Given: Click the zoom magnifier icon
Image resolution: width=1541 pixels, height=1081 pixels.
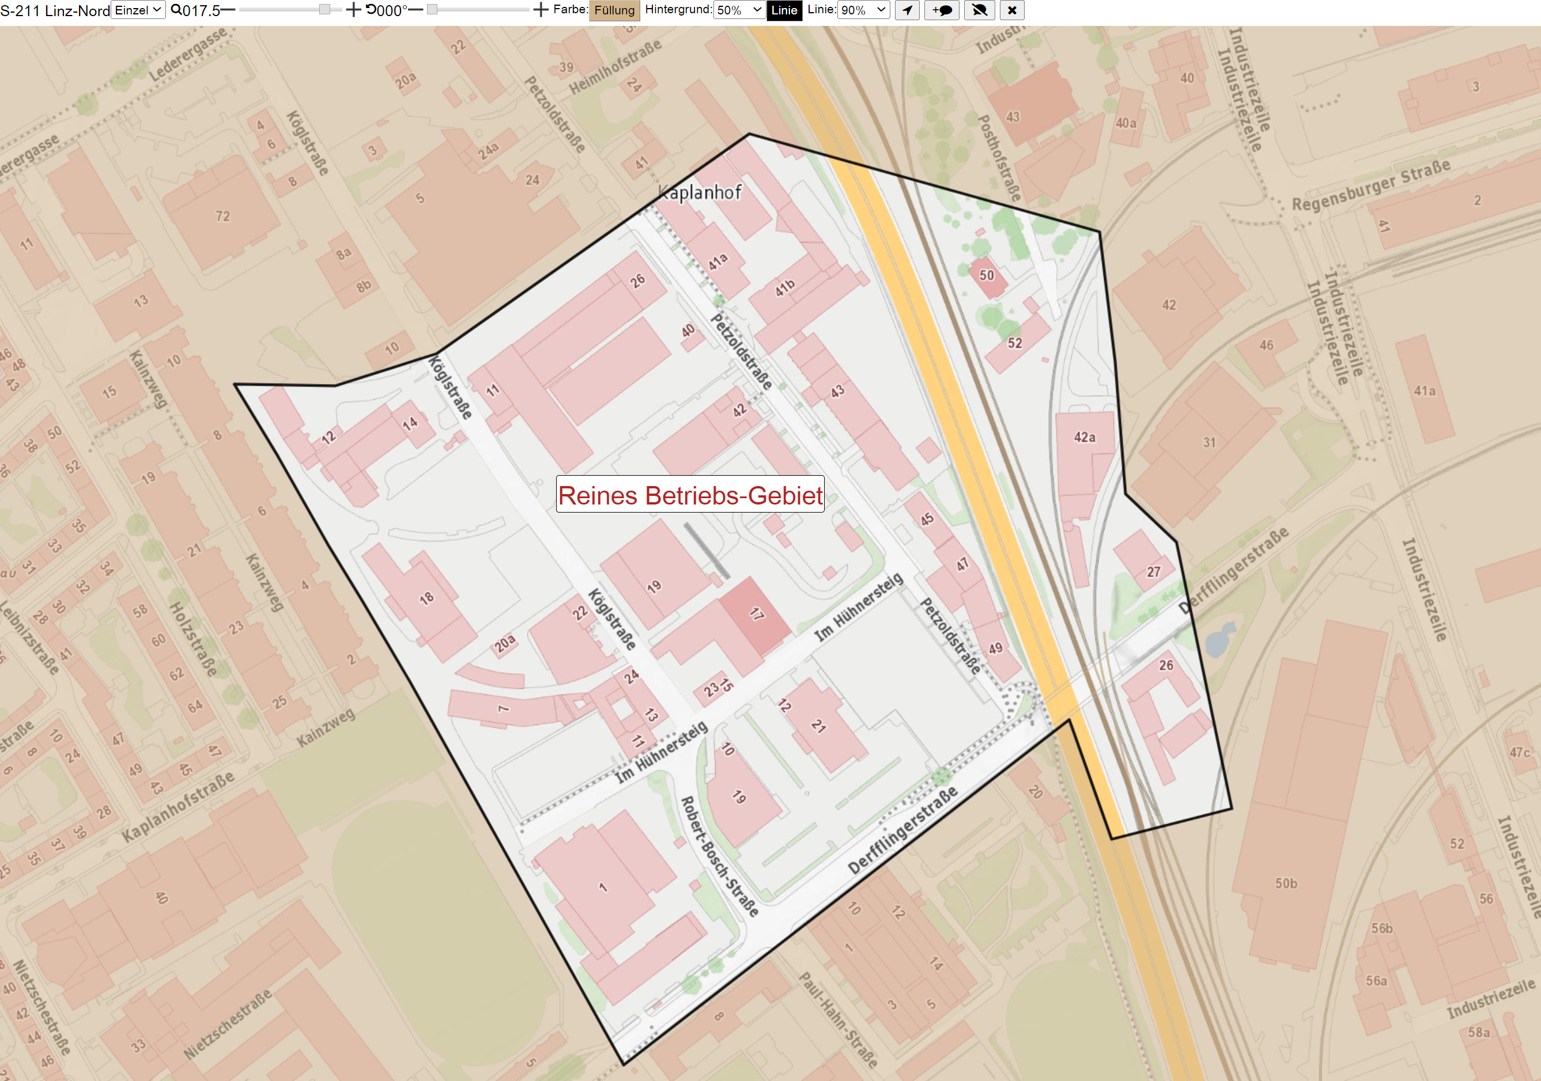Looking at the screenshot, I should pos(176,10).
